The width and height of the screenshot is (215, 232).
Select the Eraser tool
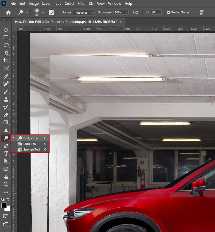click(x=6, y=115)
